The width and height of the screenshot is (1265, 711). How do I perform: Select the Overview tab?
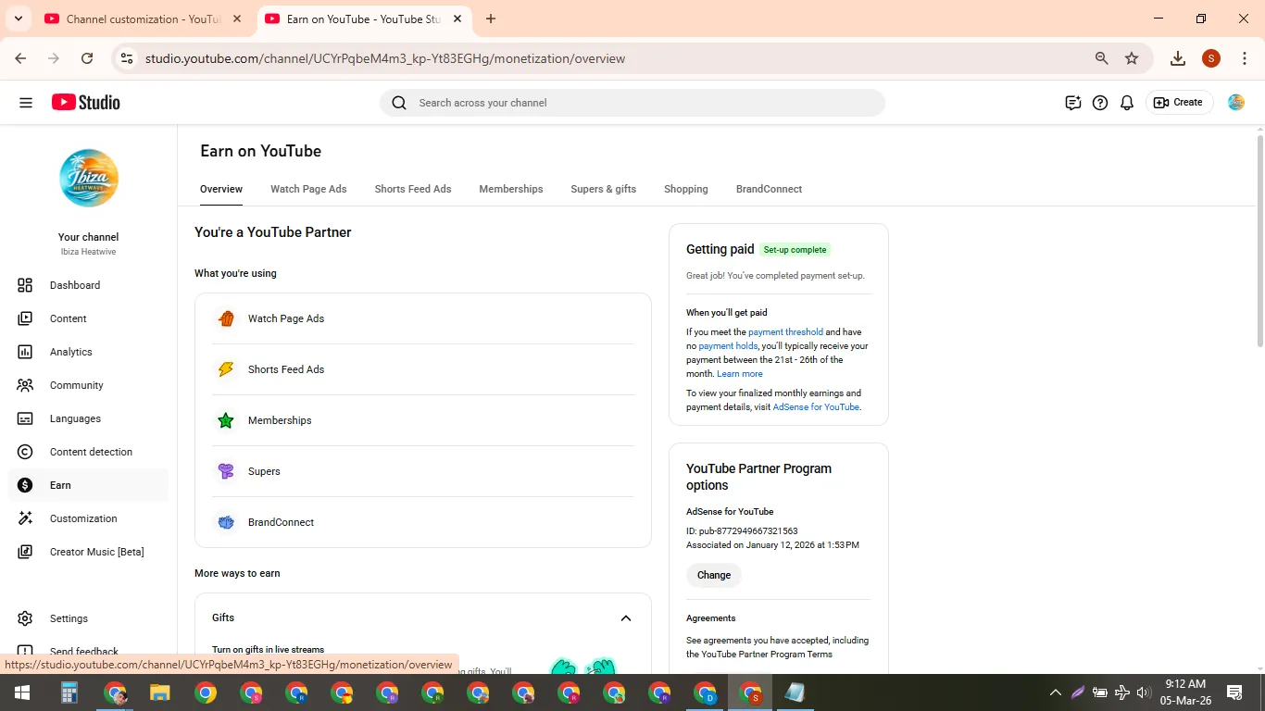coord(221,189)
